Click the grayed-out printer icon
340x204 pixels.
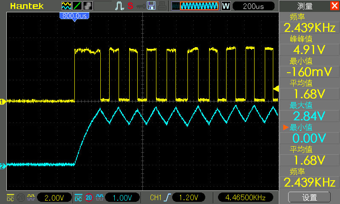click(x=162, y=6)
